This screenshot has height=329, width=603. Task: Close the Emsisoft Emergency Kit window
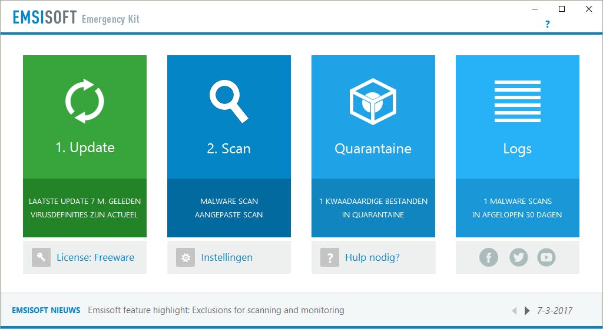(x=589, y=9)
